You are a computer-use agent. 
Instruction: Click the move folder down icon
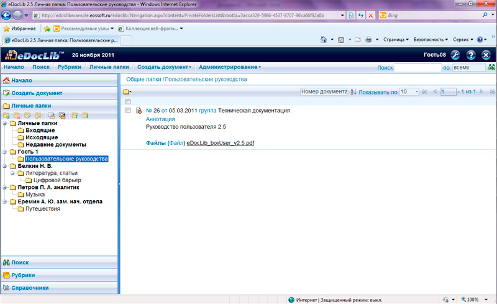[86, 116]
